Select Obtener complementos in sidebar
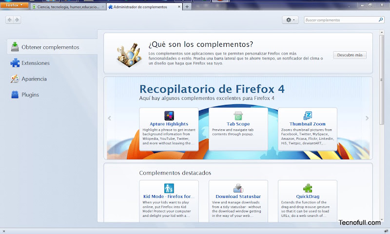390x234 pixels. point(52,47)
